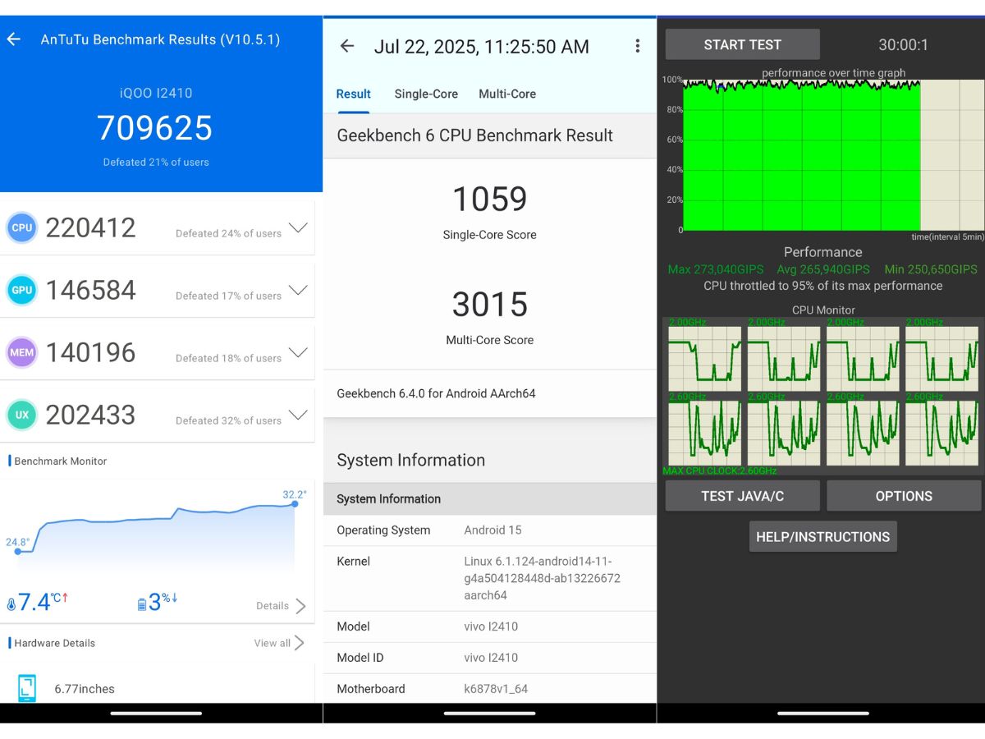
Task: Tap the thermometer temperature icon
Action: click(11, 604)
